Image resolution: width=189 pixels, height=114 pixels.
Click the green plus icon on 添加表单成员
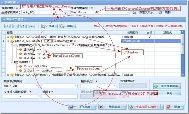156,86
